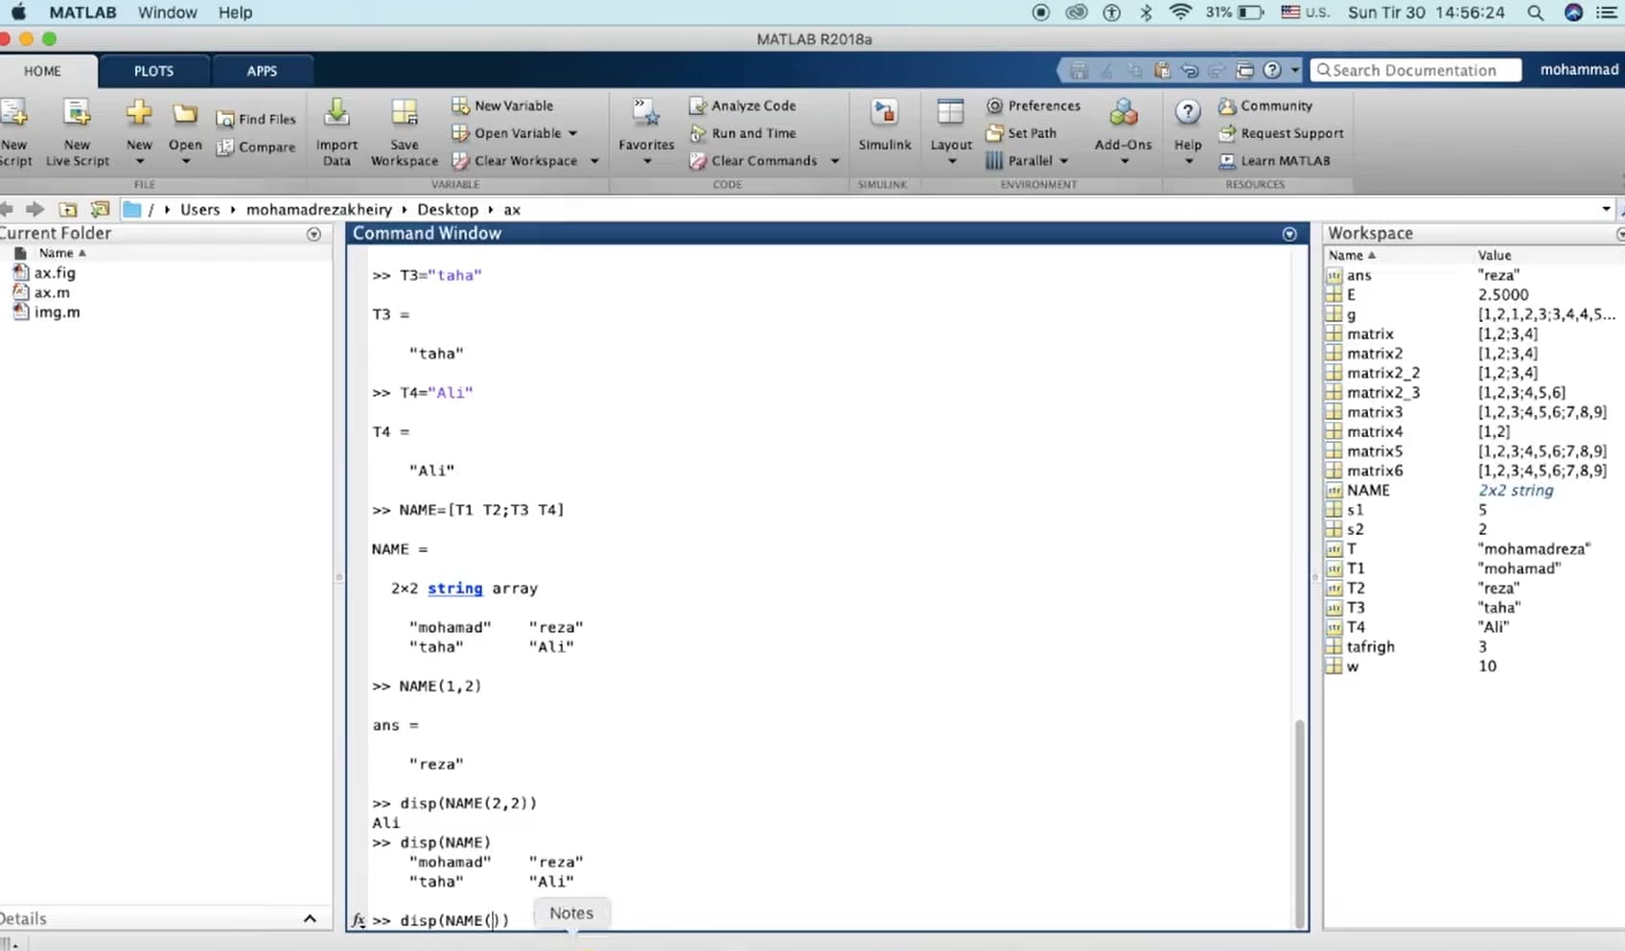
Task: Expand Clear Workspace dropdown arrow
Action: (594, 161)
